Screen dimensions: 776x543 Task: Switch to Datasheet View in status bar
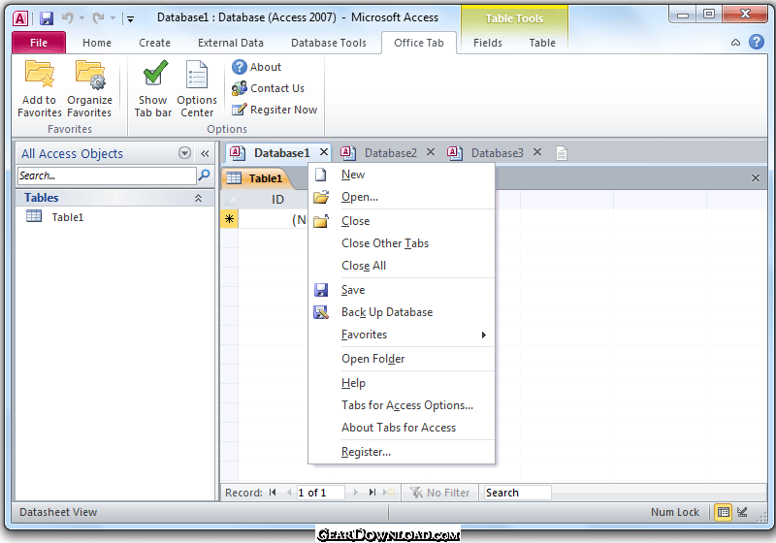[723, 512]
